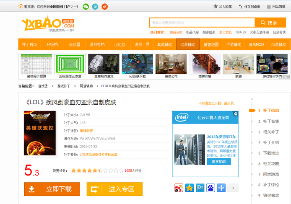This screenshot has height=204, width=291.
Task: Click the 装修报价预算 ad thumbnail
Action: 36,64
